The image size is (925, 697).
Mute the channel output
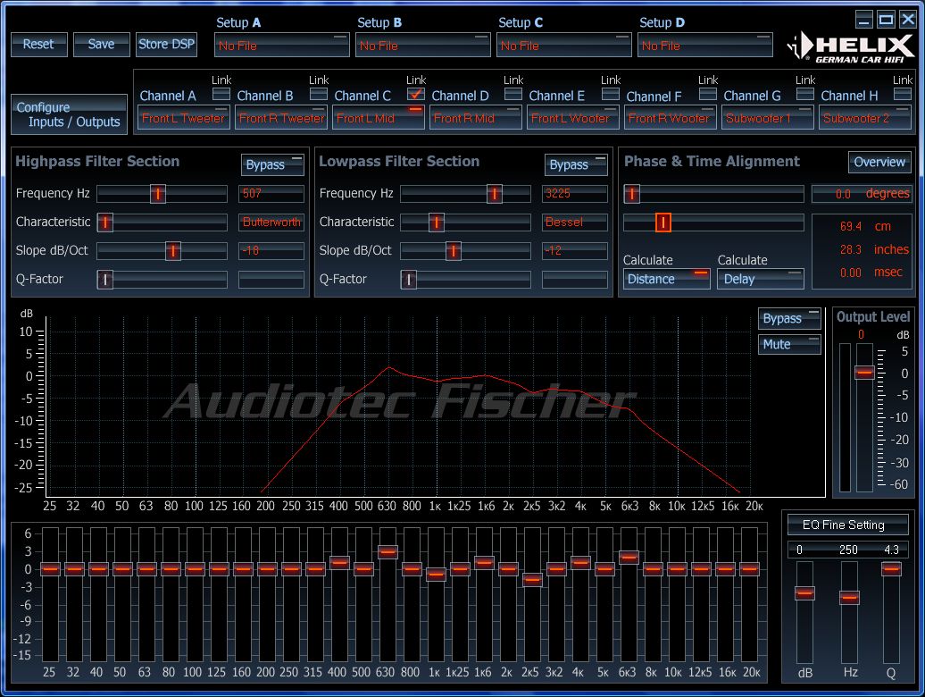click(x=789, y=344)
